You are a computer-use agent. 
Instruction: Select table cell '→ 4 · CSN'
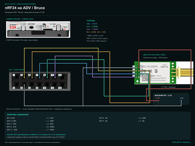click(142, 118)
